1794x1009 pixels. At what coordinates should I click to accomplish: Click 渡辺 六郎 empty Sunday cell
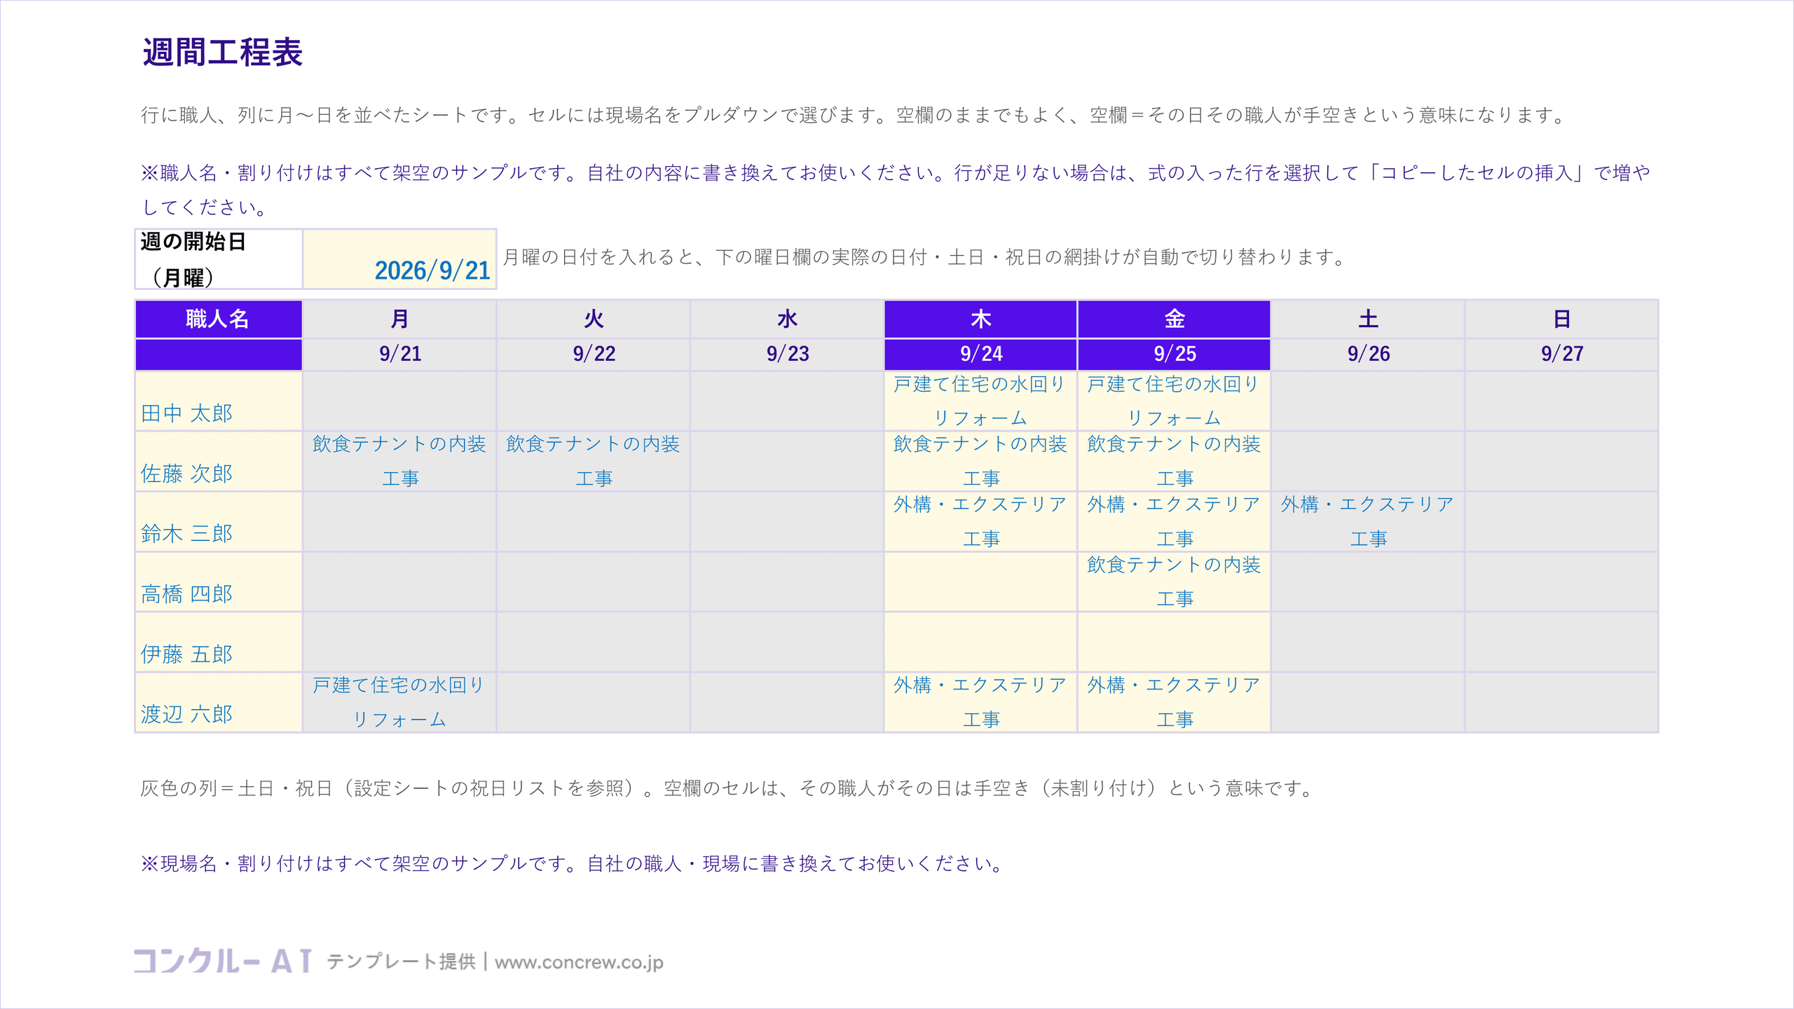pos(1561,702)
